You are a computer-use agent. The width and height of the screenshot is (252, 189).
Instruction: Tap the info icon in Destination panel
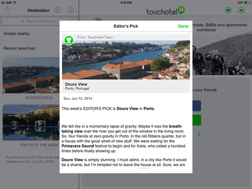[x=71, y=10]
